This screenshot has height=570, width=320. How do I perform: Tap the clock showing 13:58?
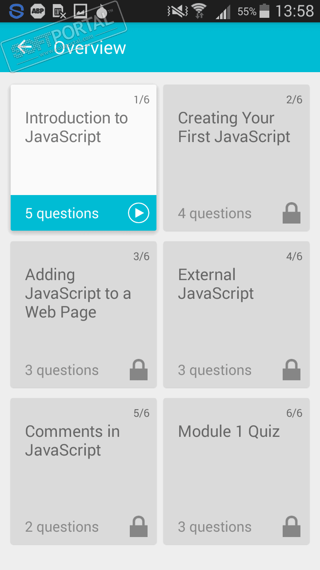294,11
